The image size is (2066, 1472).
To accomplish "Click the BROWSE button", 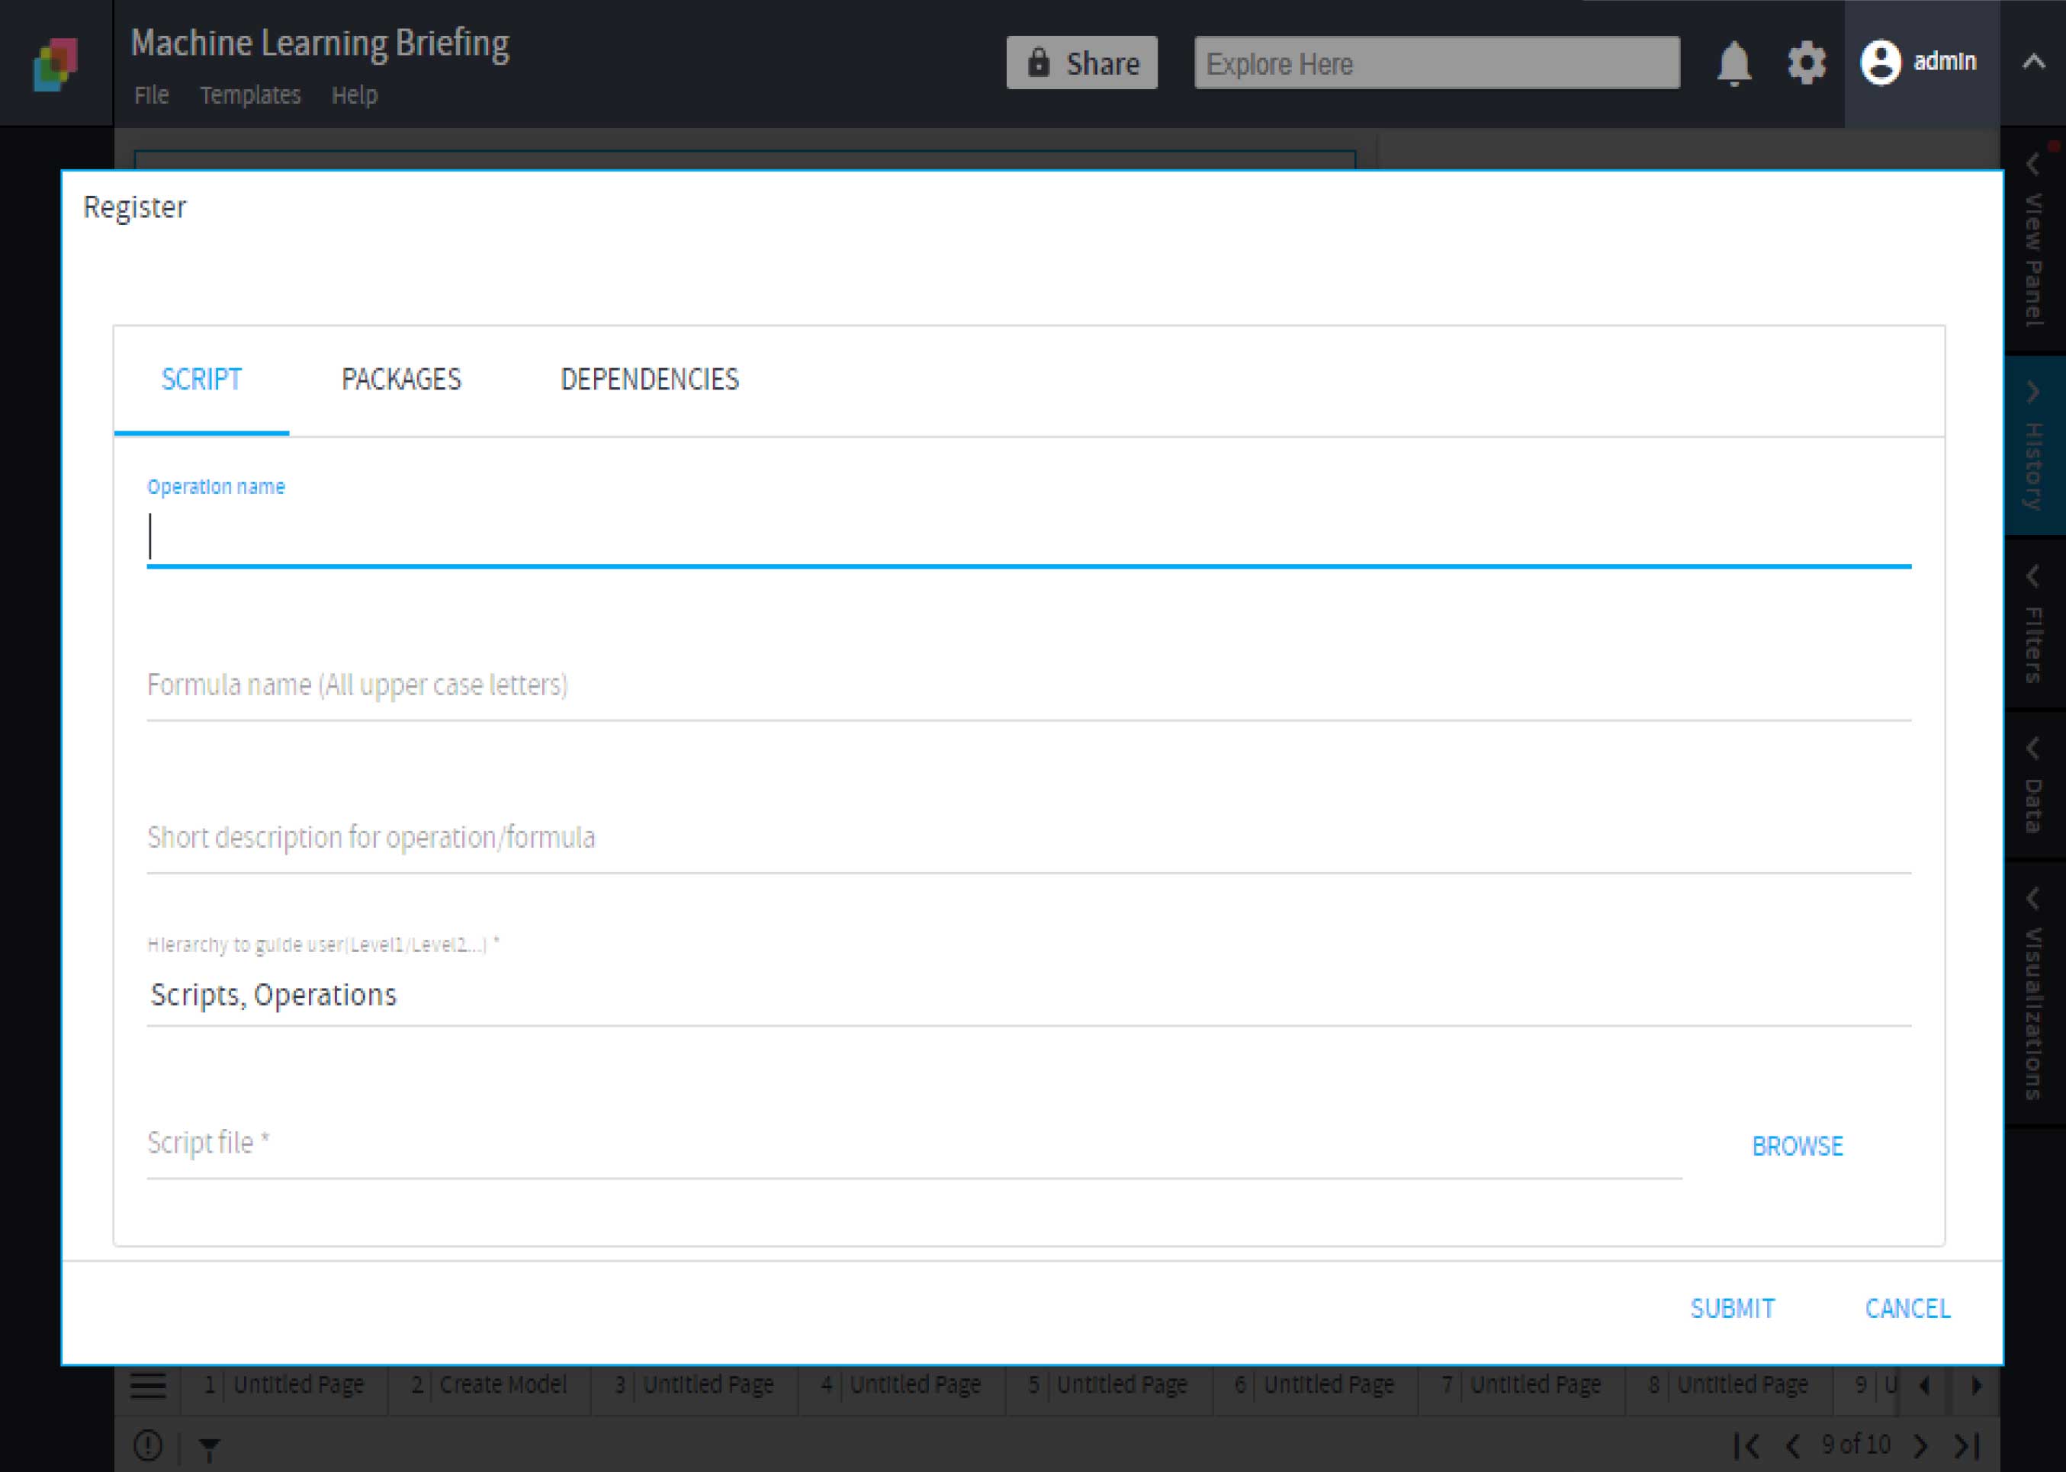I will click(x=1797, y=1146).
